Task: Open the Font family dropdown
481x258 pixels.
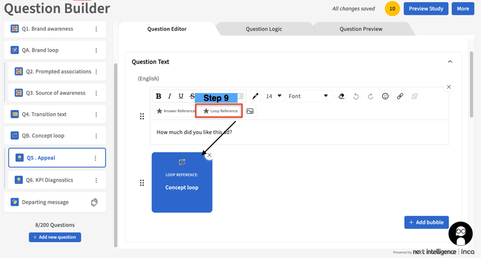Action: tap(308, 96)
